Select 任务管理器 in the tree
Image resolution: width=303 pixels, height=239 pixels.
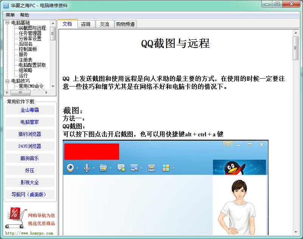(x=30, y=33)
